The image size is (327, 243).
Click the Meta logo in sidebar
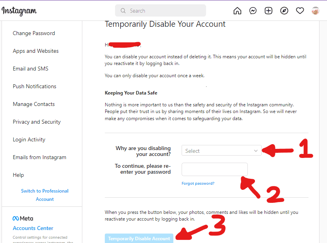pyautogui.click(x=23, y=219)
